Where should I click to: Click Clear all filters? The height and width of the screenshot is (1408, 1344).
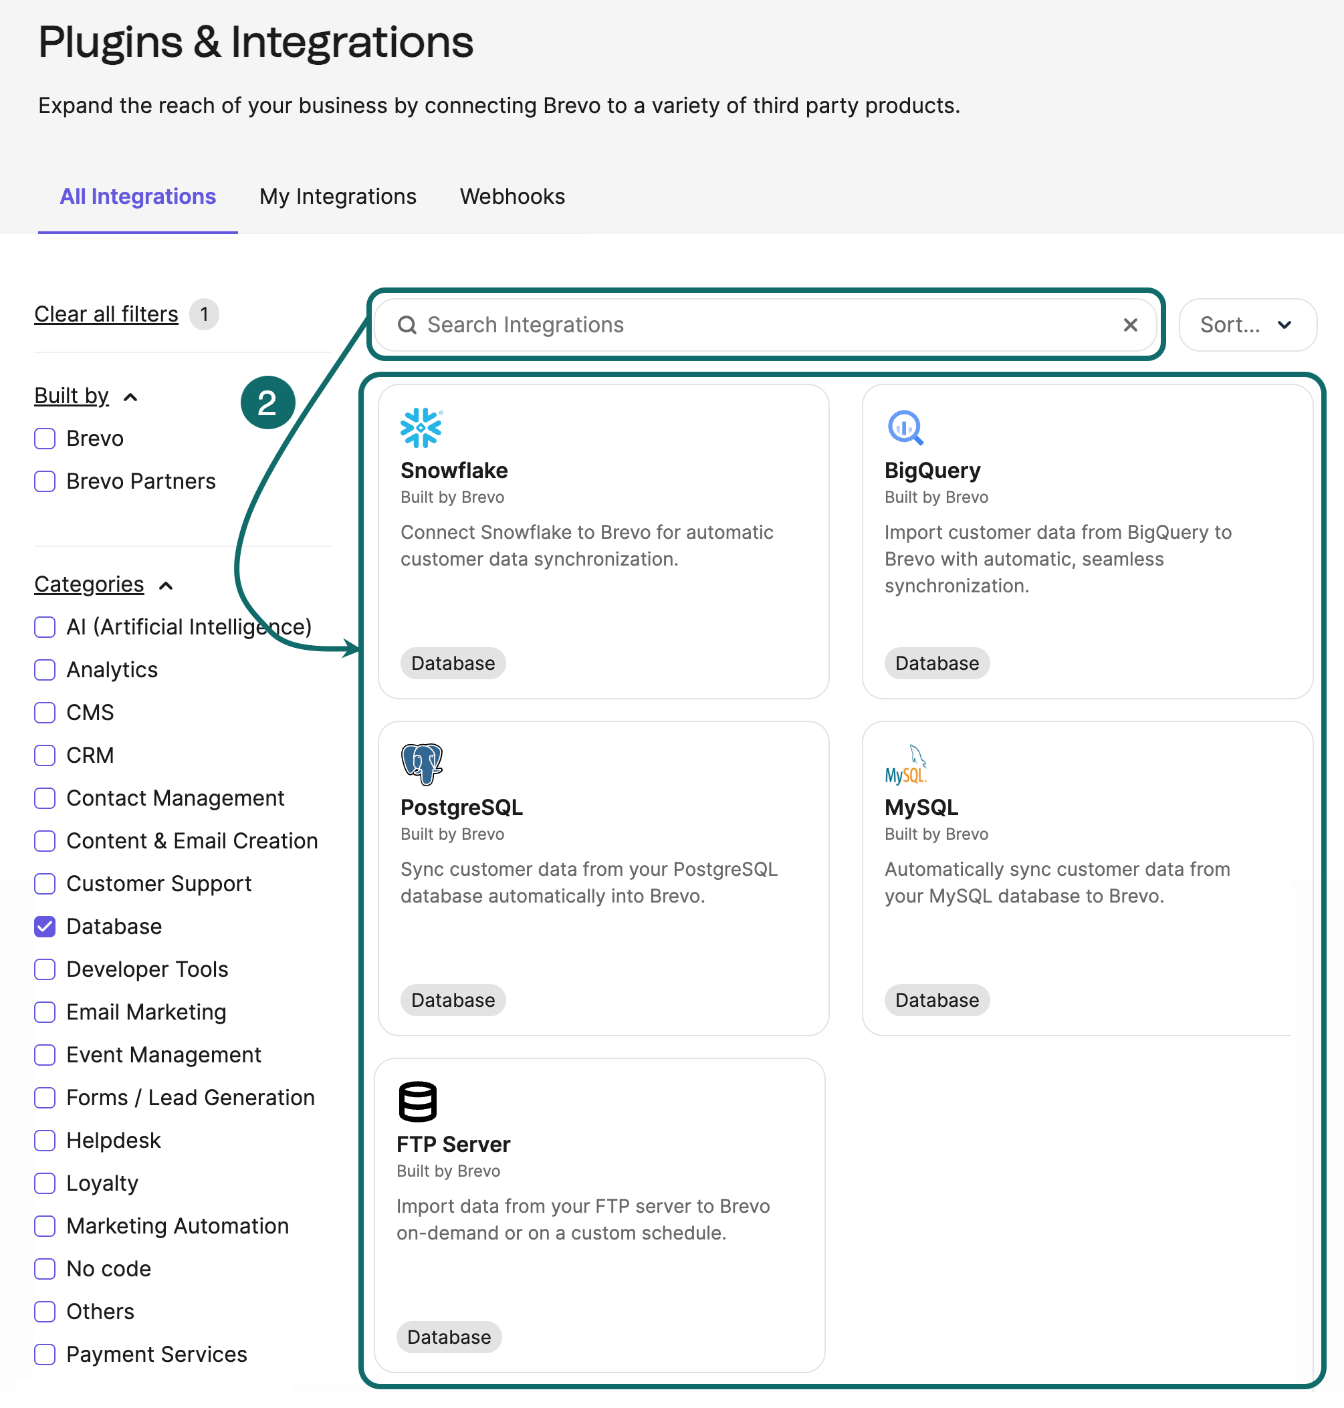(106, 314)
